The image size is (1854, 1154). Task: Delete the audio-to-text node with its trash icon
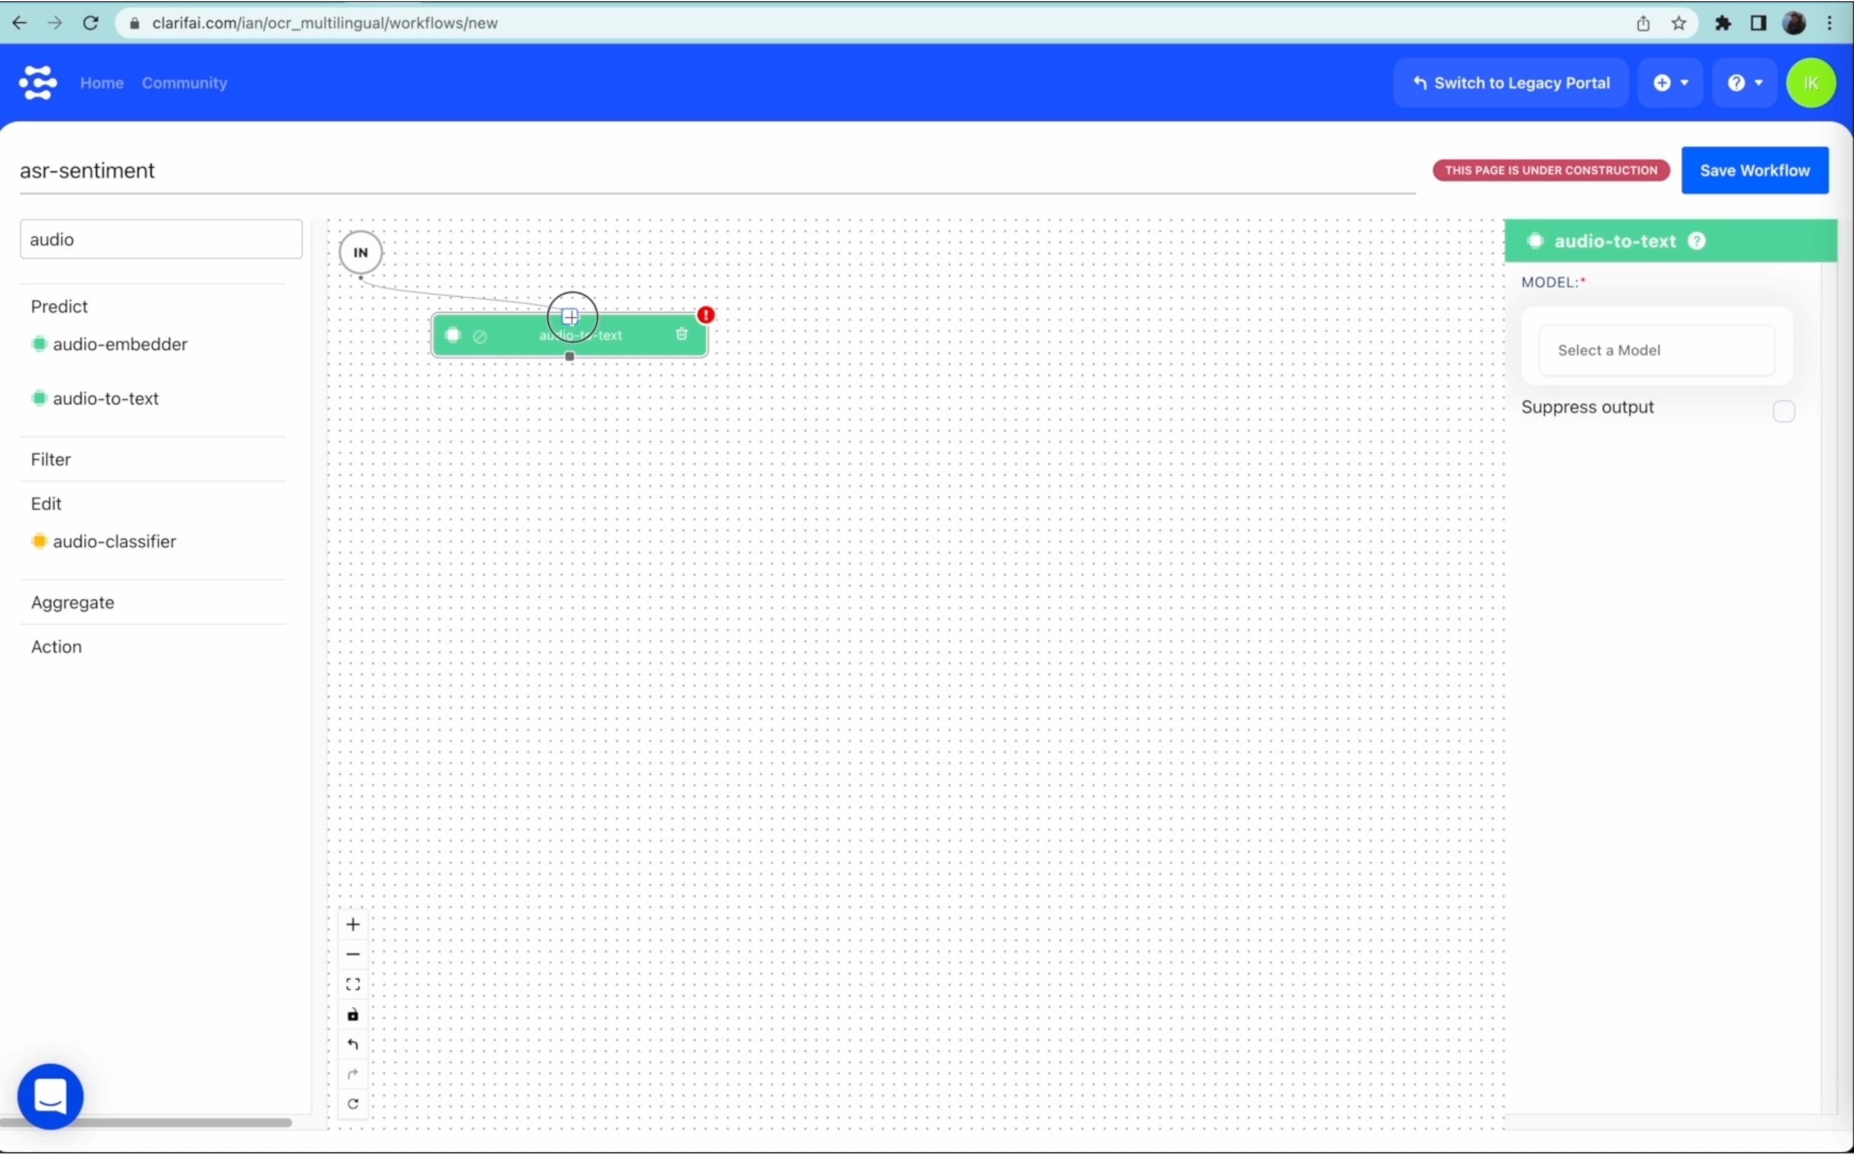[682, 334]
